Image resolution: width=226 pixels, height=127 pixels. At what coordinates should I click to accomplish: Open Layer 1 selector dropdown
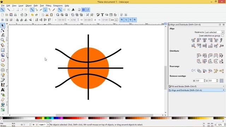click(44, 125)
